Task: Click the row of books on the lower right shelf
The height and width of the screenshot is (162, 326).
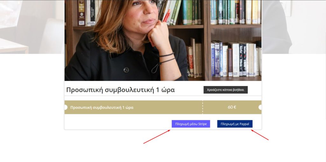Action: pos(236,59)
